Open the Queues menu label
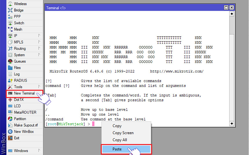This screenshot has height=155, width=249. pyautogui.click(x=20, y=61)
